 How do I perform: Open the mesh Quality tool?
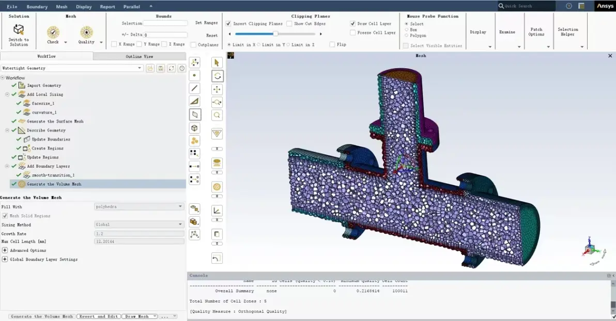86,32
